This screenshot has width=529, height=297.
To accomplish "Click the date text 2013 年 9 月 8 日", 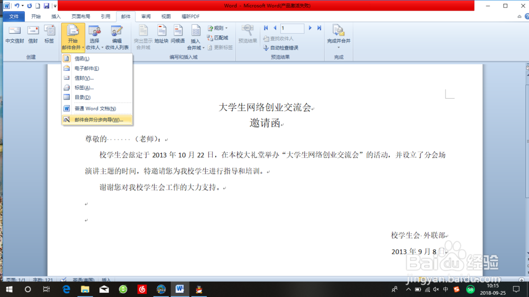I will click(x=418, y=252).
